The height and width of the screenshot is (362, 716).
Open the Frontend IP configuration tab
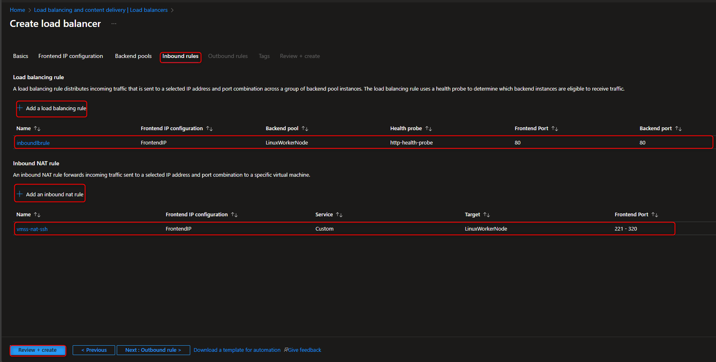[x=71, y=56]
